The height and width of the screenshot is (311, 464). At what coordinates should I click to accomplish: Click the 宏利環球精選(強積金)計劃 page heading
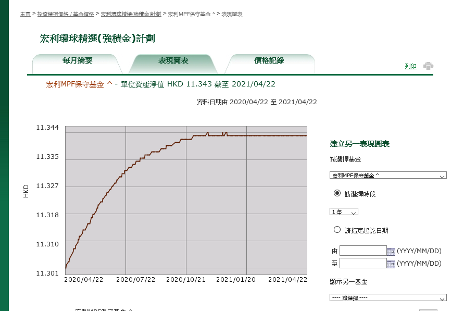[x=97, y=39]
